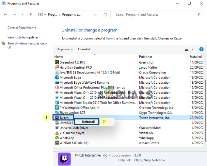This screenshot has width=207, height=166.
Task: Change the view layout icon
Action: click(x=187, y=49)
